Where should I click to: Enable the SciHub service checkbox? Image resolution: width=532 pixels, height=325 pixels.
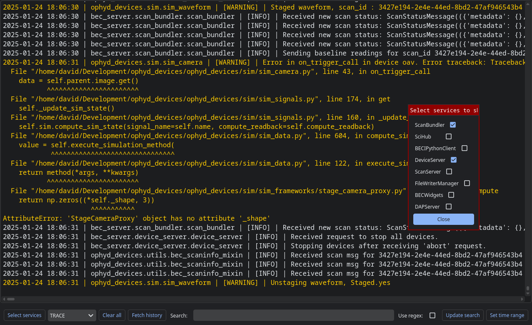[449, 136]
